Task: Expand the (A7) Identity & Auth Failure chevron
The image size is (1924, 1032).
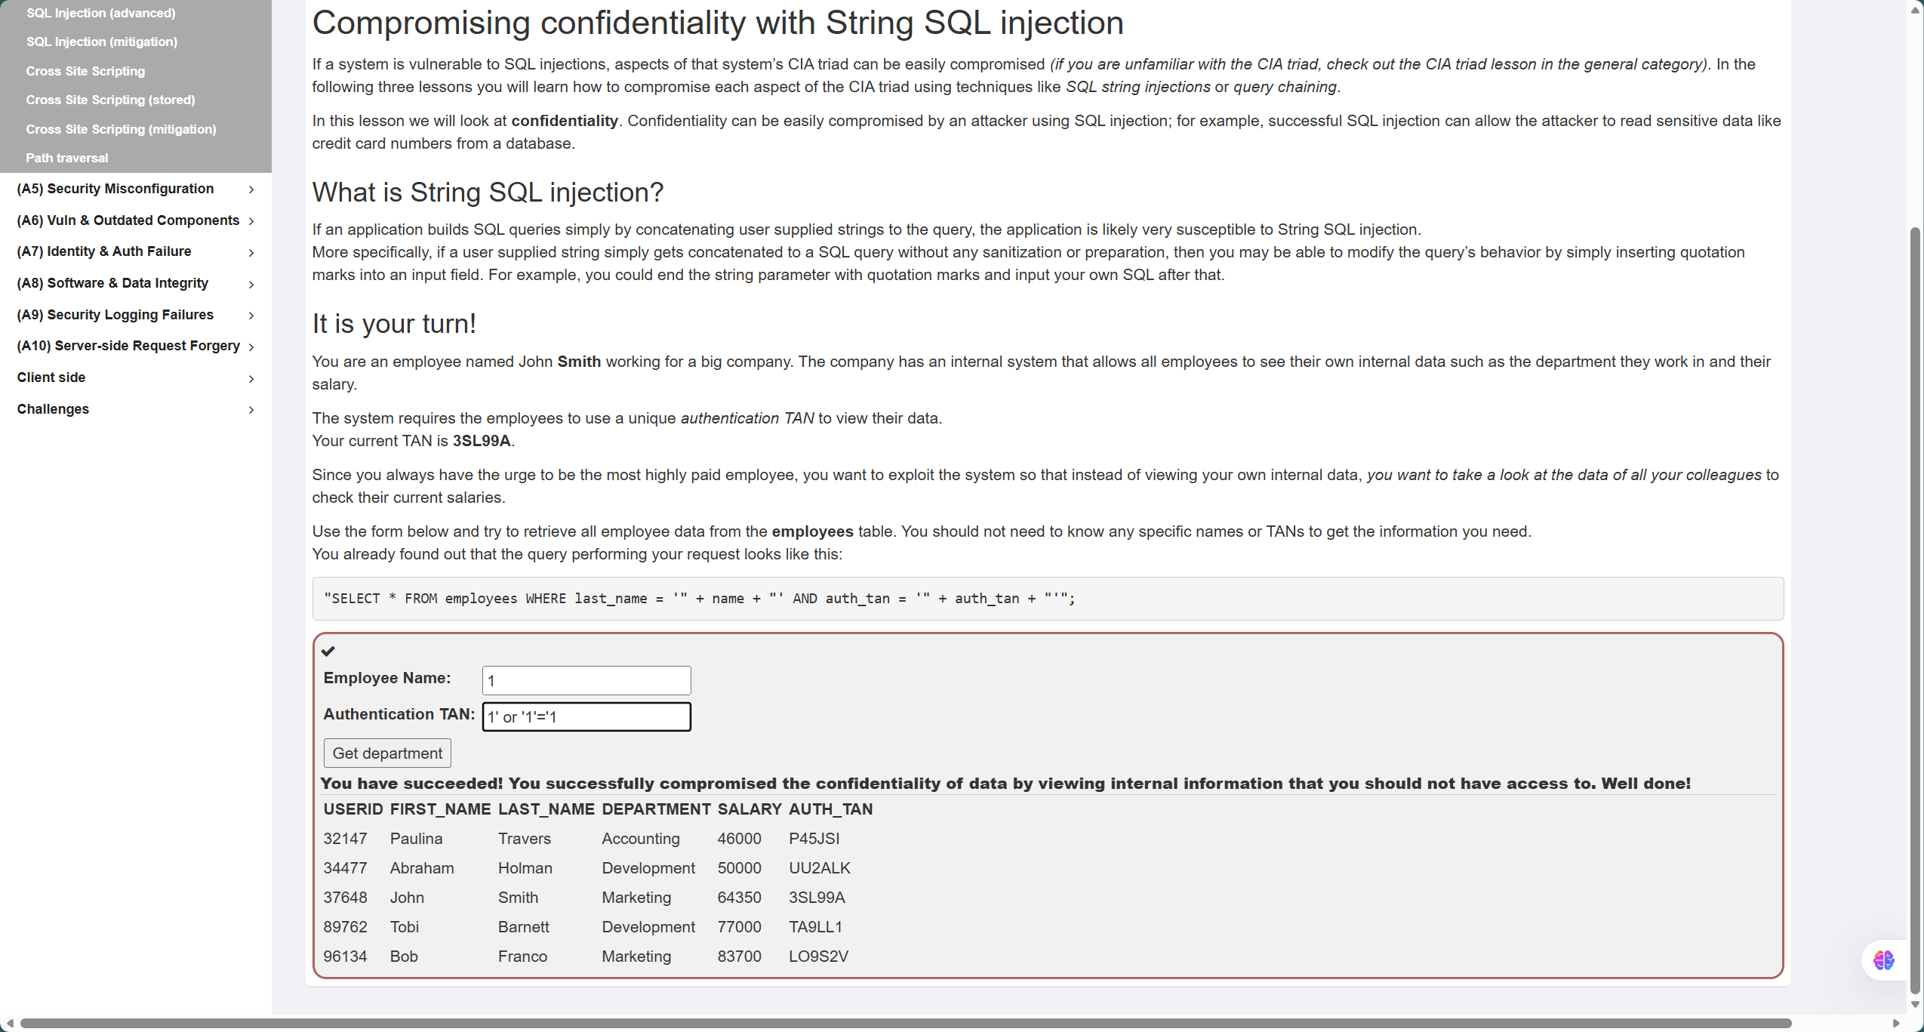Action: pyautogui.click(x=251, y=252)
